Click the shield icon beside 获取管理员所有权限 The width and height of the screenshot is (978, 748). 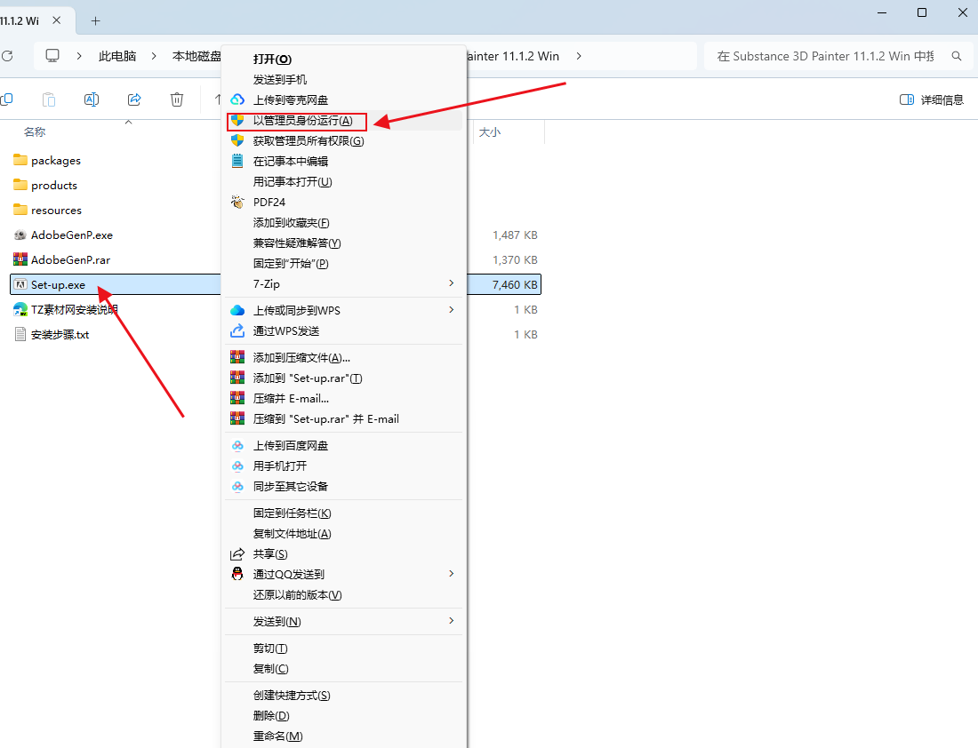pyautogui.click(x=237, y=141)
